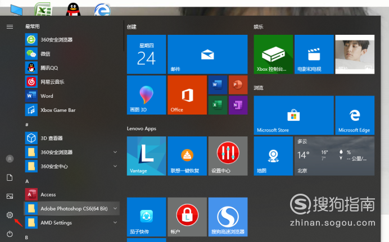Click the small PowerPoint tile
Image resolution: width=389 pixels, height=242 pixels.
[238, 85]
